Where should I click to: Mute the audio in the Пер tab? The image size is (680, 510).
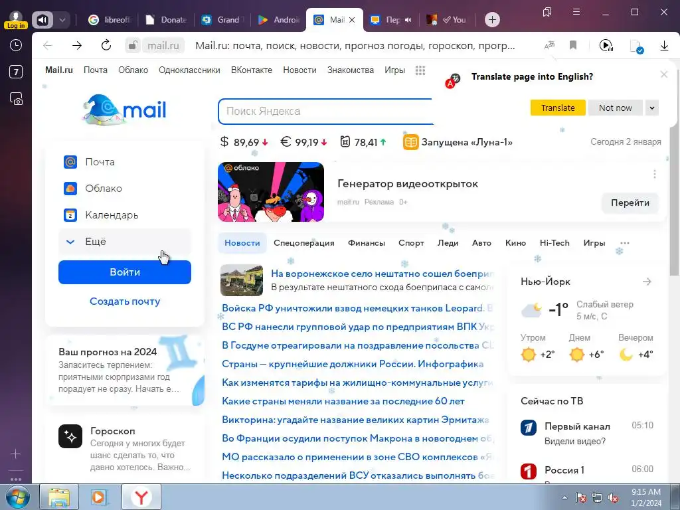408,19
